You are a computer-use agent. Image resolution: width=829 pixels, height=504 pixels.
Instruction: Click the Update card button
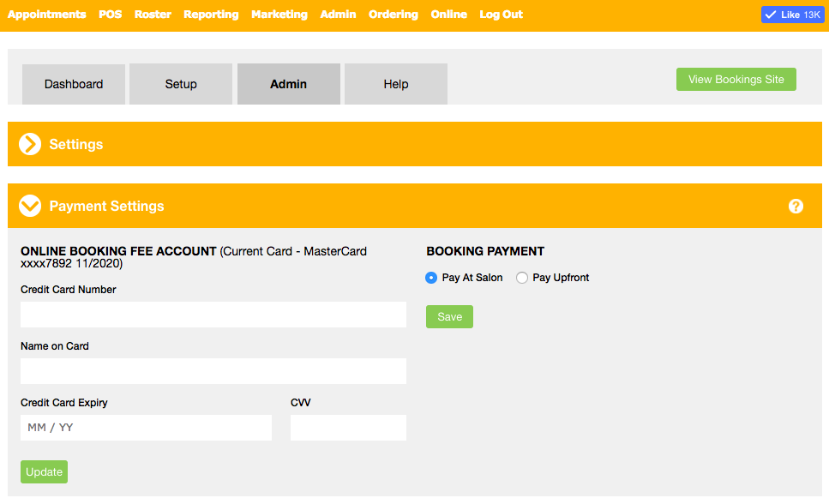click(x=44, y=471)
